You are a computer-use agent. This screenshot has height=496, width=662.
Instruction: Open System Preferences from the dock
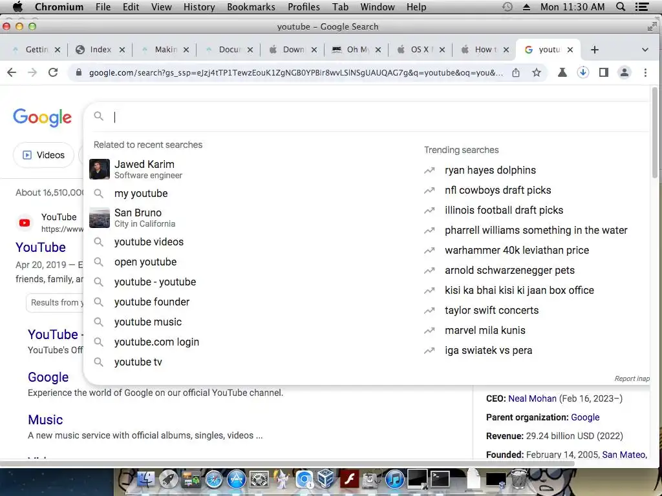click(259, 479)
